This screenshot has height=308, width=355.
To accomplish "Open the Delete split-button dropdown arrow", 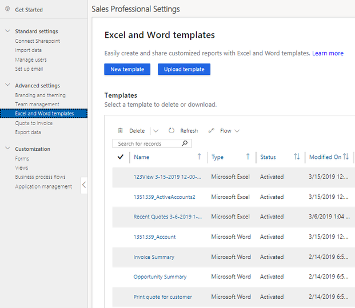I will click(156, 131).
